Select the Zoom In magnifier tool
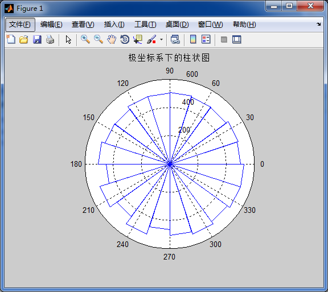Image resolution: width=328 pixels, height=292 pixels. click(x=85, y=39)
